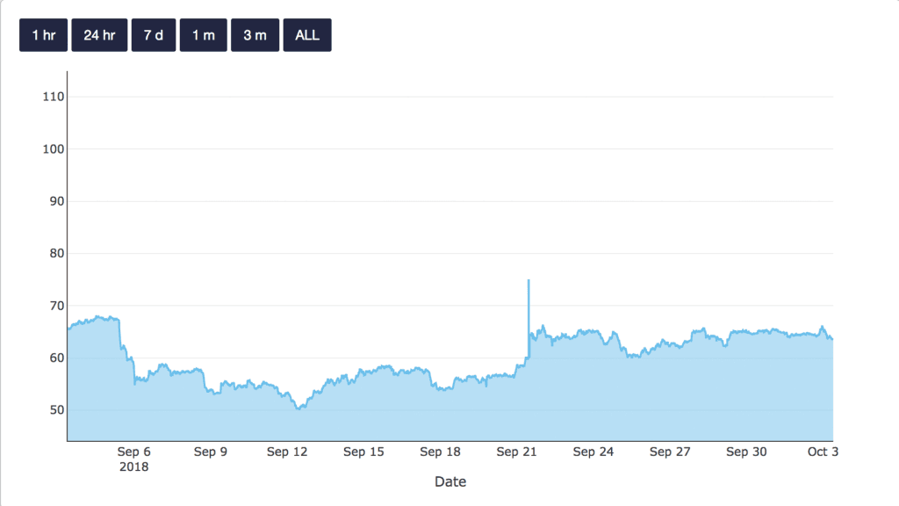The width and height of the screenshot is (899, 506).
Task: Select the 1 hr time range button
Action: pyautogui.click(x=43, y=35)
